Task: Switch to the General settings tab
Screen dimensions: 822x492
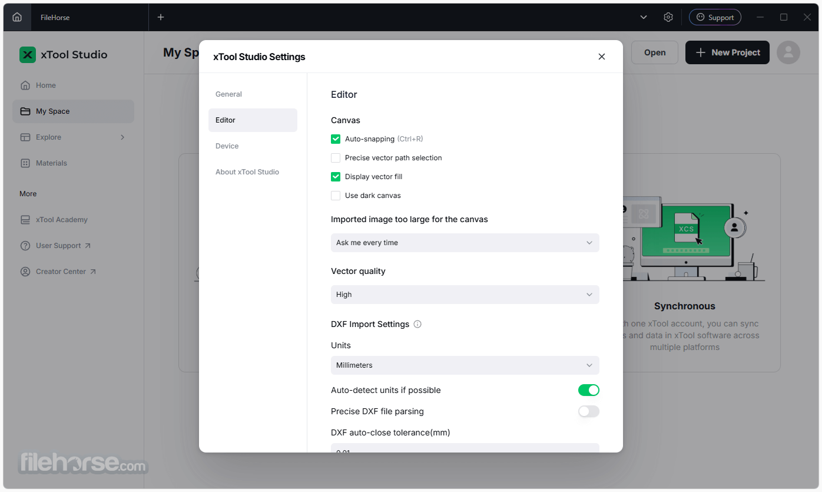Action: (x=253, y=94)
